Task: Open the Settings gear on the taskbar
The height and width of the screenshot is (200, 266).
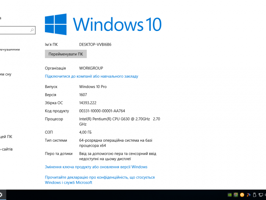Action: [x=1, y=195]
